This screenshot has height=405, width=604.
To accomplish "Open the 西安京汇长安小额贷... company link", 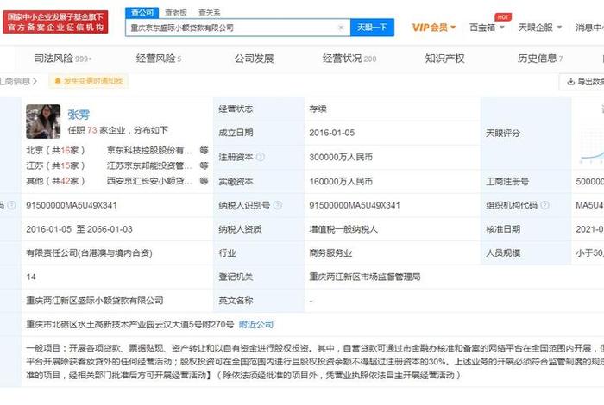I will pos(149,181).
